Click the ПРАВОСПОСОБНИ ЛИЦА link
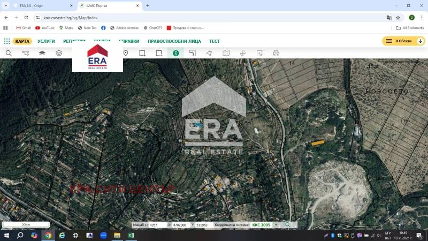This screenshot has width=428, height=241. pyautogui.click(x=174, y=41)
